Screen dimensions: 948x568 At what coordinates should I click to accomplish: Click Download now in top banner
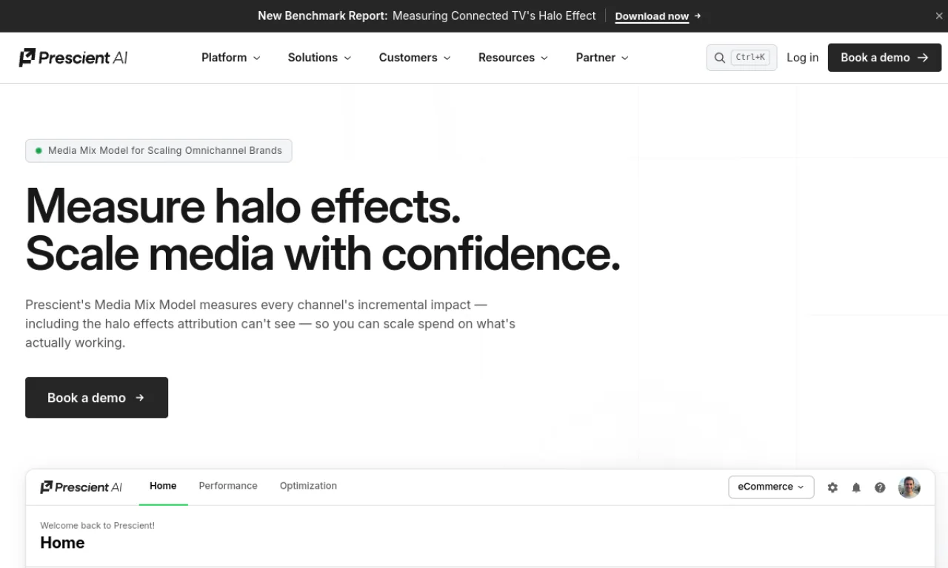(658, 16)
